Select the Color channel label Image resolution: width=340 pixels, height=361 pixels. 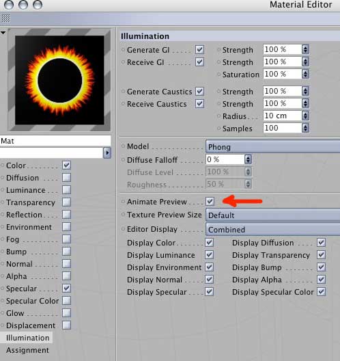point(16,165)
